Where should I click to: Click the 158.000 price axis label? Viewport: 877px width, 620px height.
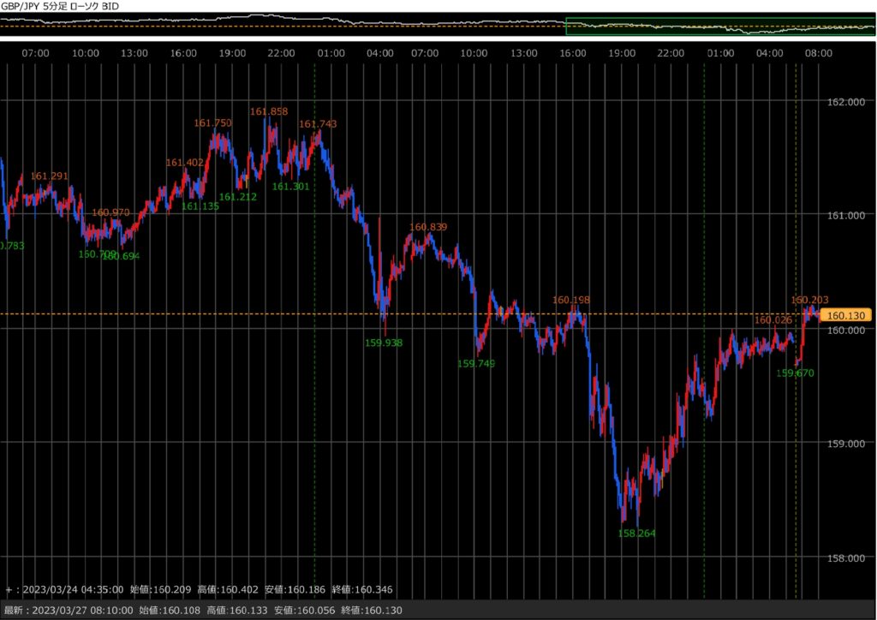846,557
